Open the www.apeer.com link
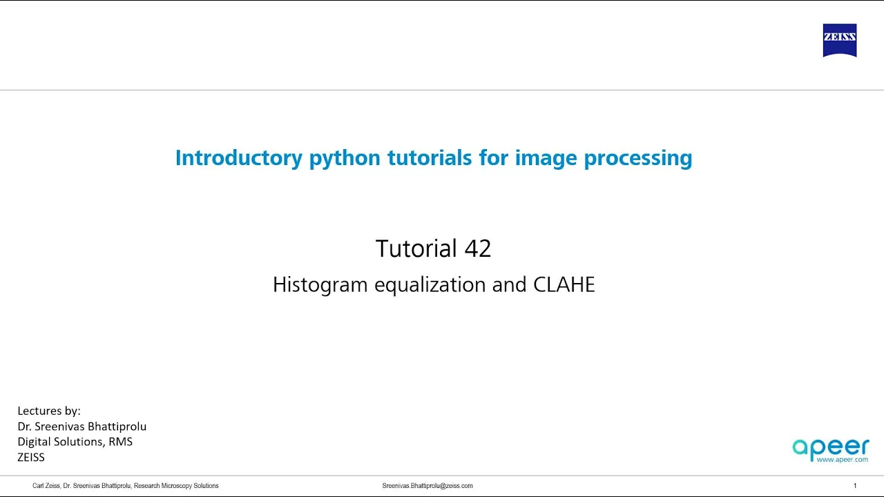 click(843, 459)
